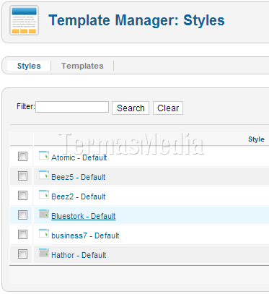Enable the Hathor - Default checkbox
The width and height of the screenshot is (269, 294).
pyautogui.click(x=22, y=254)
